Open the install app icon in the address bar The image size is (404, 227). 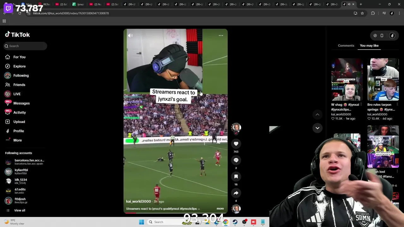click(355, 13)
